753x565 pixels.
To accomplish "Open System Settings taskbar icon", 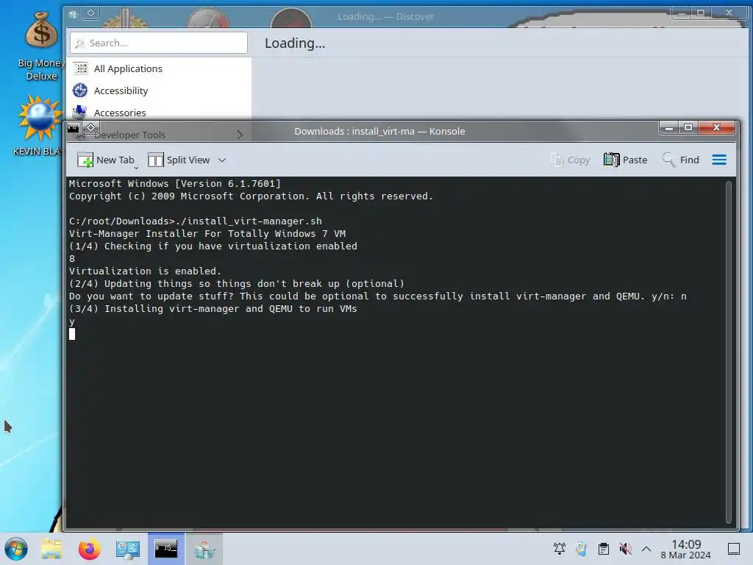I will pyautogui.click(x=128, y=549).
